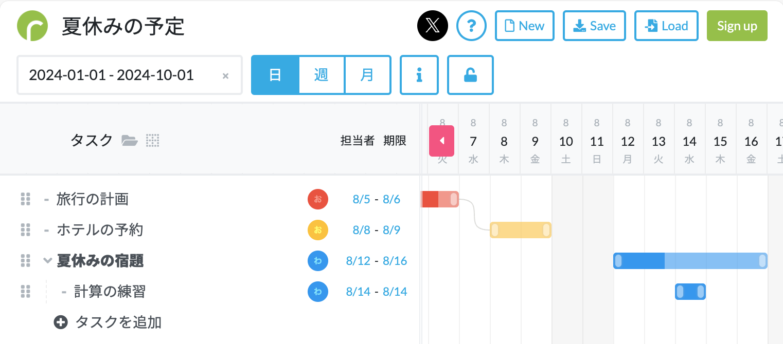Click the 計算の練習 date range 8/14 - 8/14
This screenshot has width=783, height=344.
pos(377,292)
